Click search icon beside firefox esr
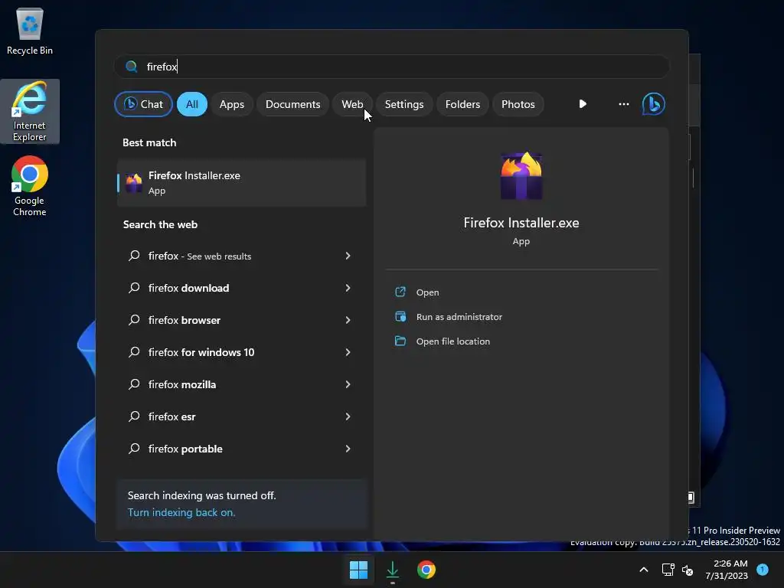The width and height of the screenshot is (784, 588). tap(134, 416)
